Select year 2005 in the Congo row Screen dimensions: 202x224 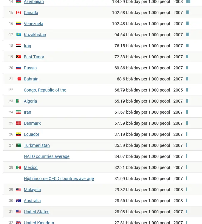[x=178, y=90]
